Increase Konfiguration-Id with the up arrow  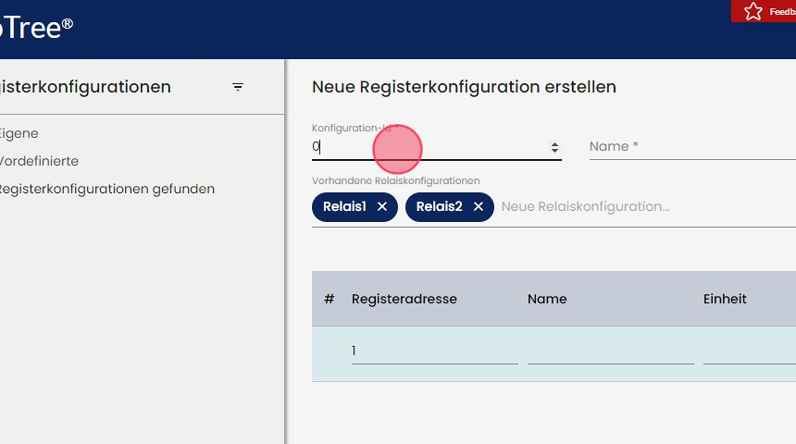point(554,143)
